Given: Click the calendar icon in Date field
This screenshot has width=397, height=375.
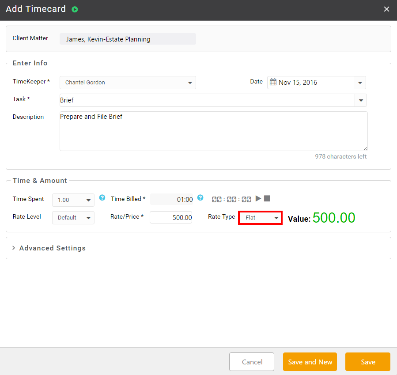Looking at the screenshot, I should (273, 82).
